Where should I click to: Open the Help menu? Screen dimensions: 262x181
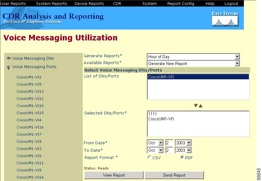[x=210, y=3]
